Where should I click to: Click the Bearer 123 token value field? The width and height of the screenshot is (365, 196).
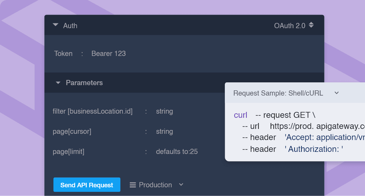[108, 54]
